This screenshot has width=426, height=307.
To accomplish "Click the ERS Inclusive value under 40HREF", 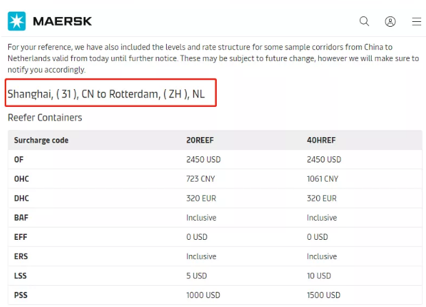I will click(x=322, y=256).
